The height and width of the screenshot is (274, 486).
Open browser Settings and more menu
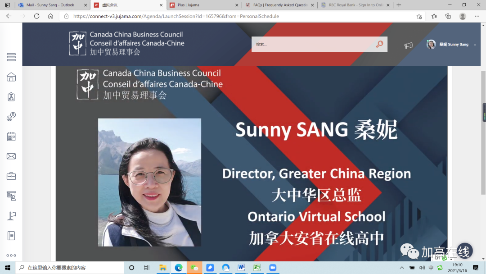coord(477,16)
